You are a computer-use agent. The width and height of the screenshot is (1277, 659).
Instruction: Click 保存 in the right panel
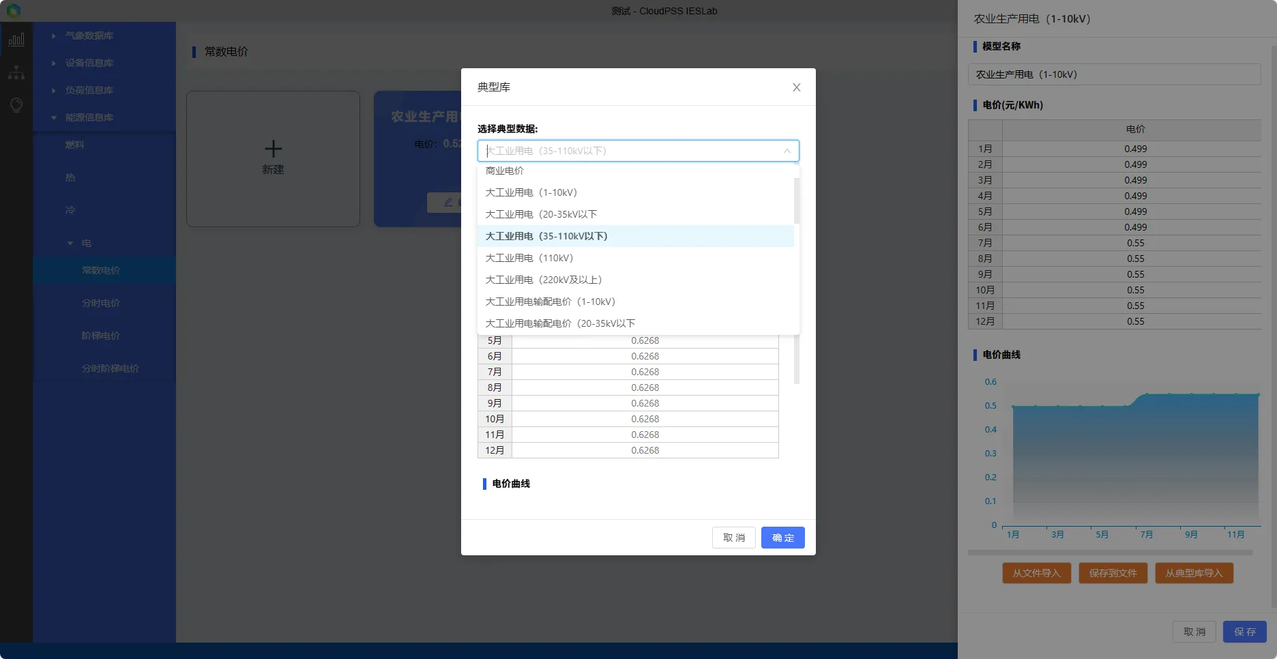[1245, 632]
